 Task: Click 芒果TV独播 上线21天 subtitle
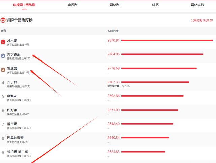[x=18, y=86]
